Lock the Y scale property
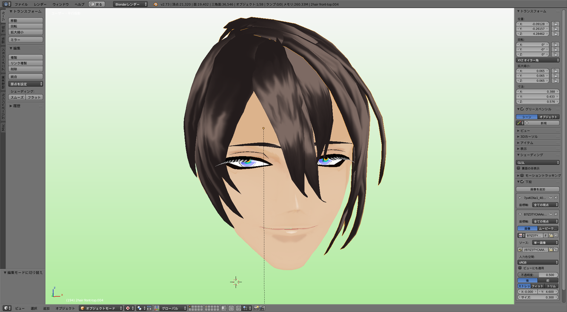 556,76
